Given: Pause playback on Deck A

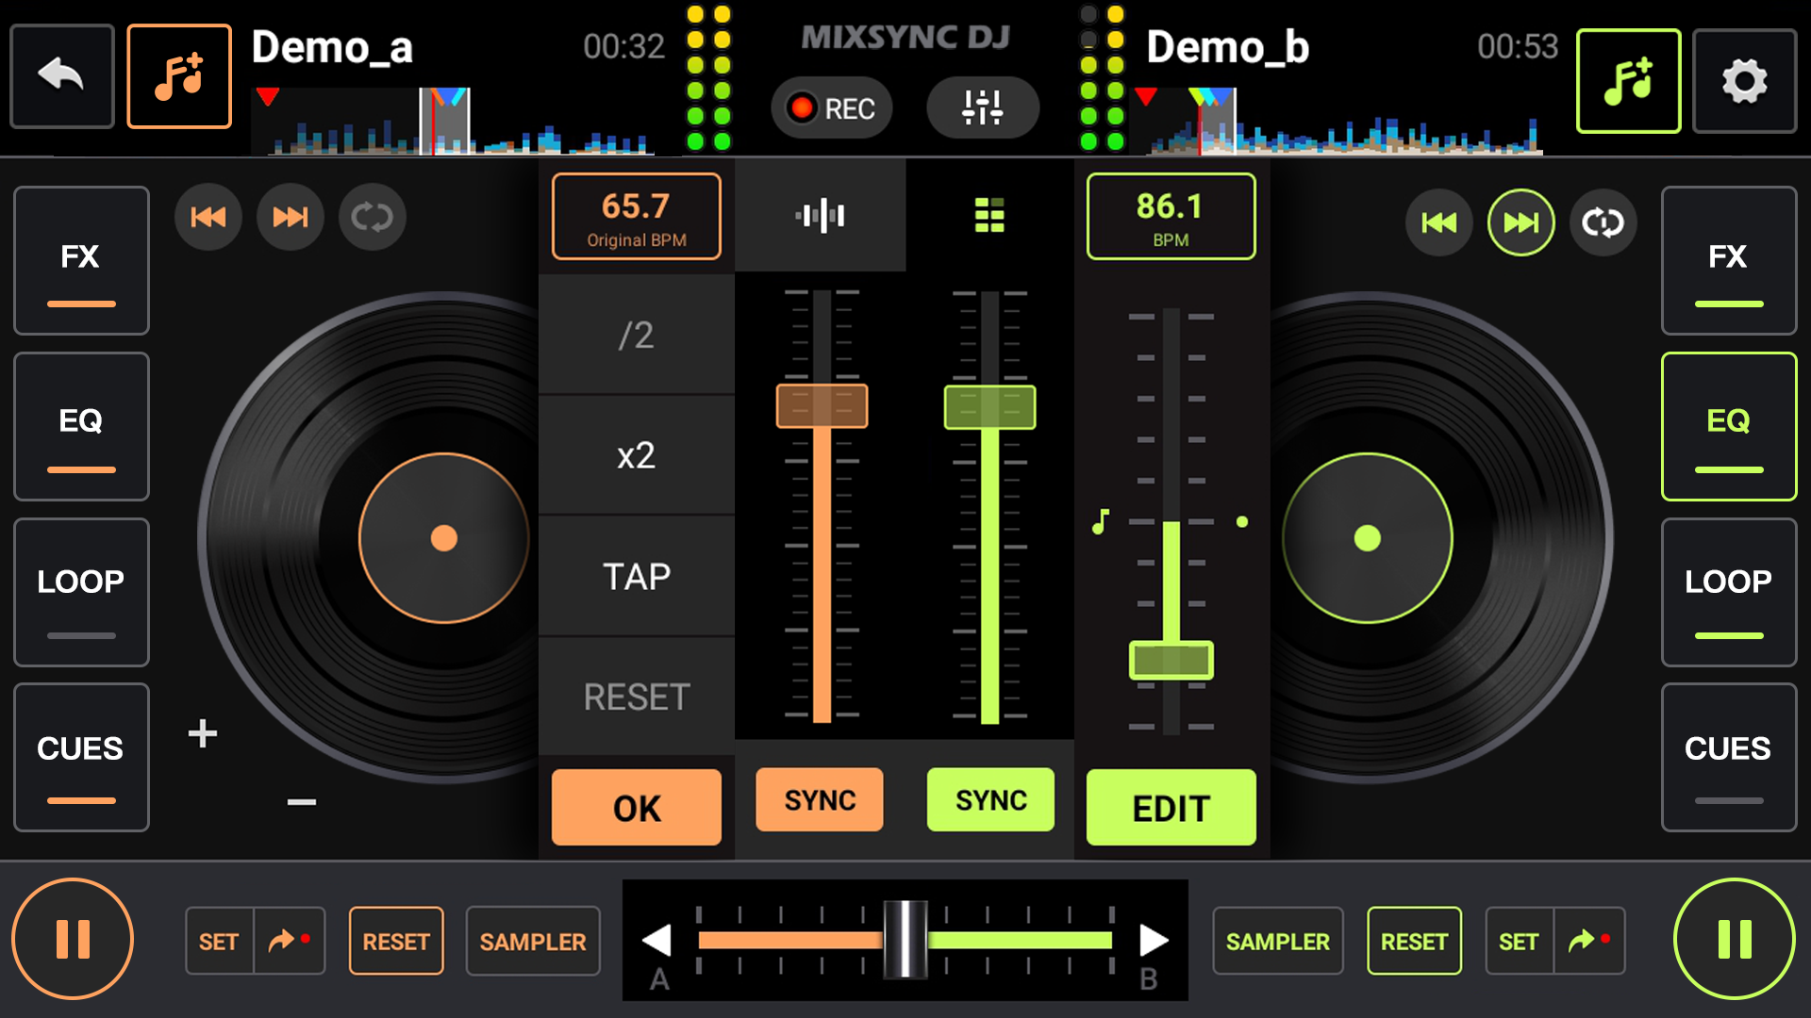Looking at the screenshot, I should [72, 939].
